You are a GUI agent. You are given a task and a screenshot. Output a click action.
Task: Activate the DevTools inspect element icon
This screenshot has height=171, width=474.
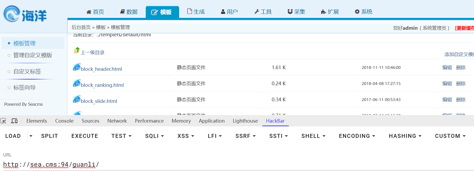click(x=3, y=121)
